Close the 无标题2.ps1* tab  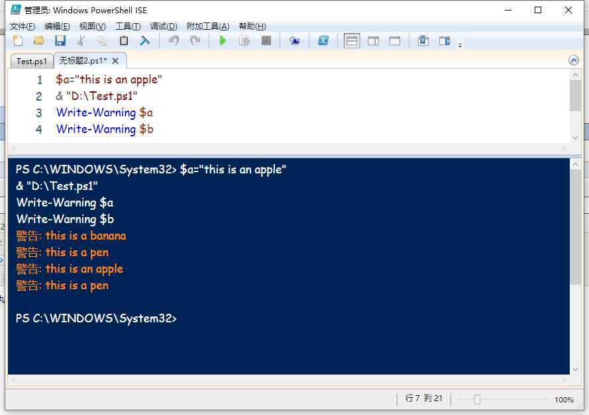click(116, 61)
